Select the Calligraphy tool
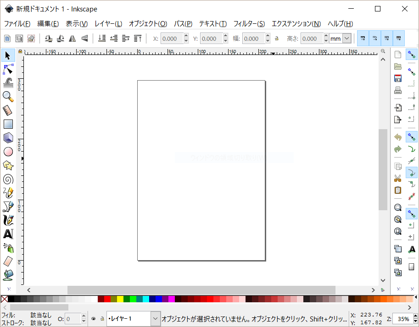Image resolution: width=419 pixels, height=327 pixels. point(8,220)
